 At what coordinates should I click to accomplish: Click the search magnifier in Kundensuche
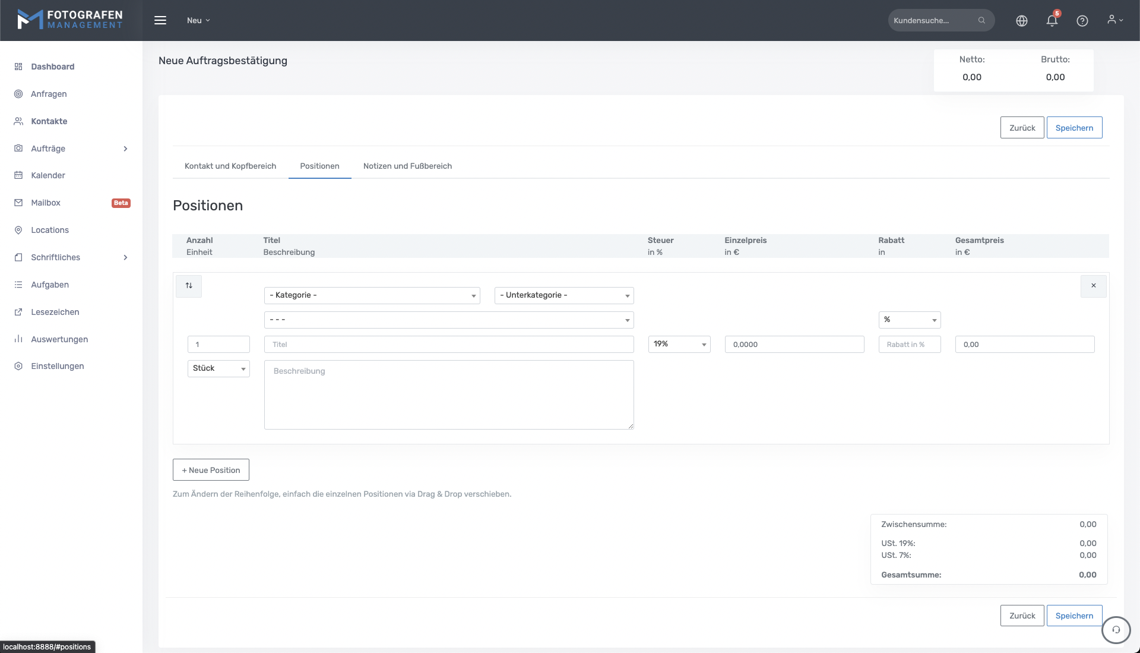click(981, 20)
